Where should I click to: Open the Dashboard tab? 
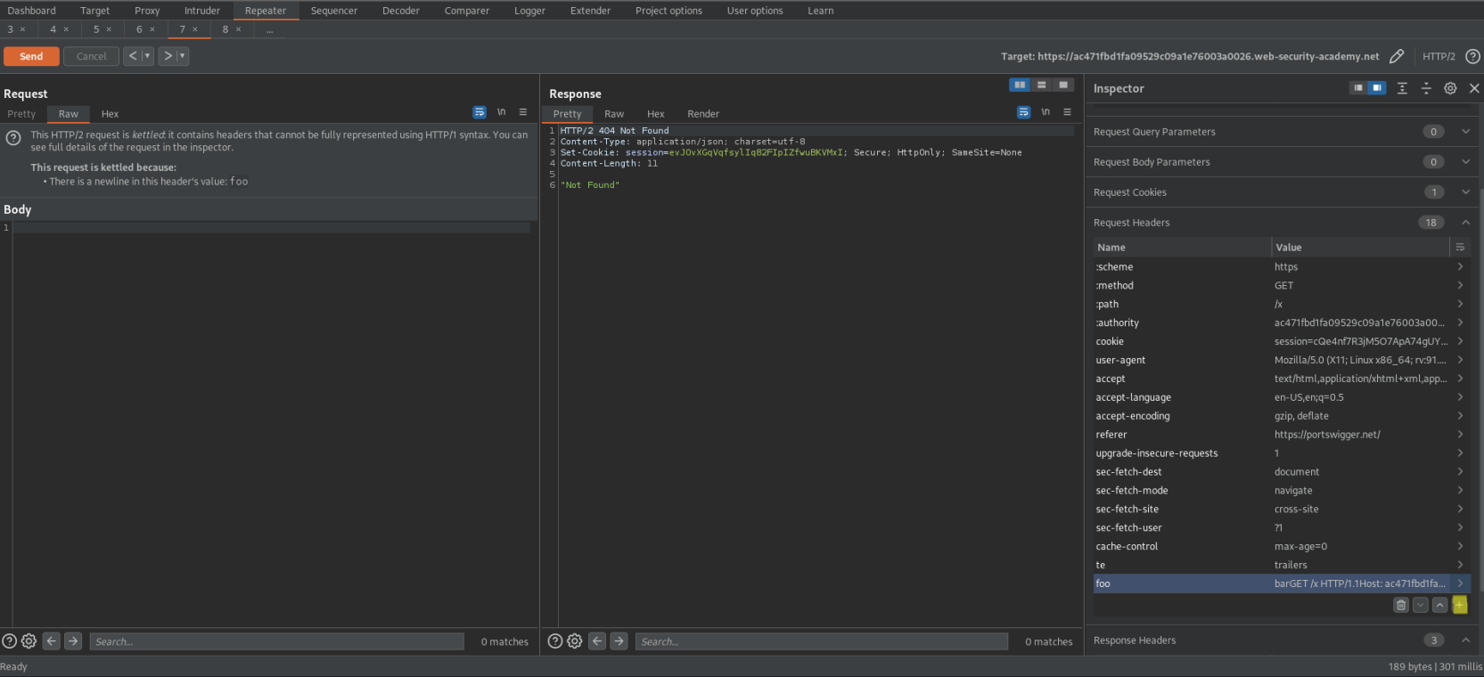[x=31, y=11]
